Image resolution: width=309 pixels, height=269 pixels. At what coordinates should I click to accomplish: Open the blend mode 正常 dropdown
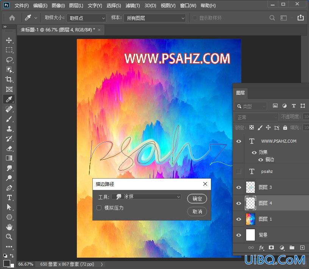pyautogui.click(x=256, y=117)
